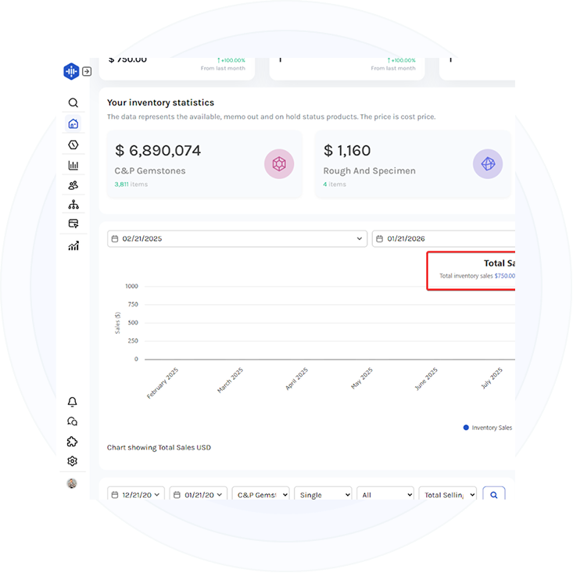The height and width of the screenshot is (573, 573).
Task: Open the contacts people icon in sidebar
Action: click(x=73, y=185)
